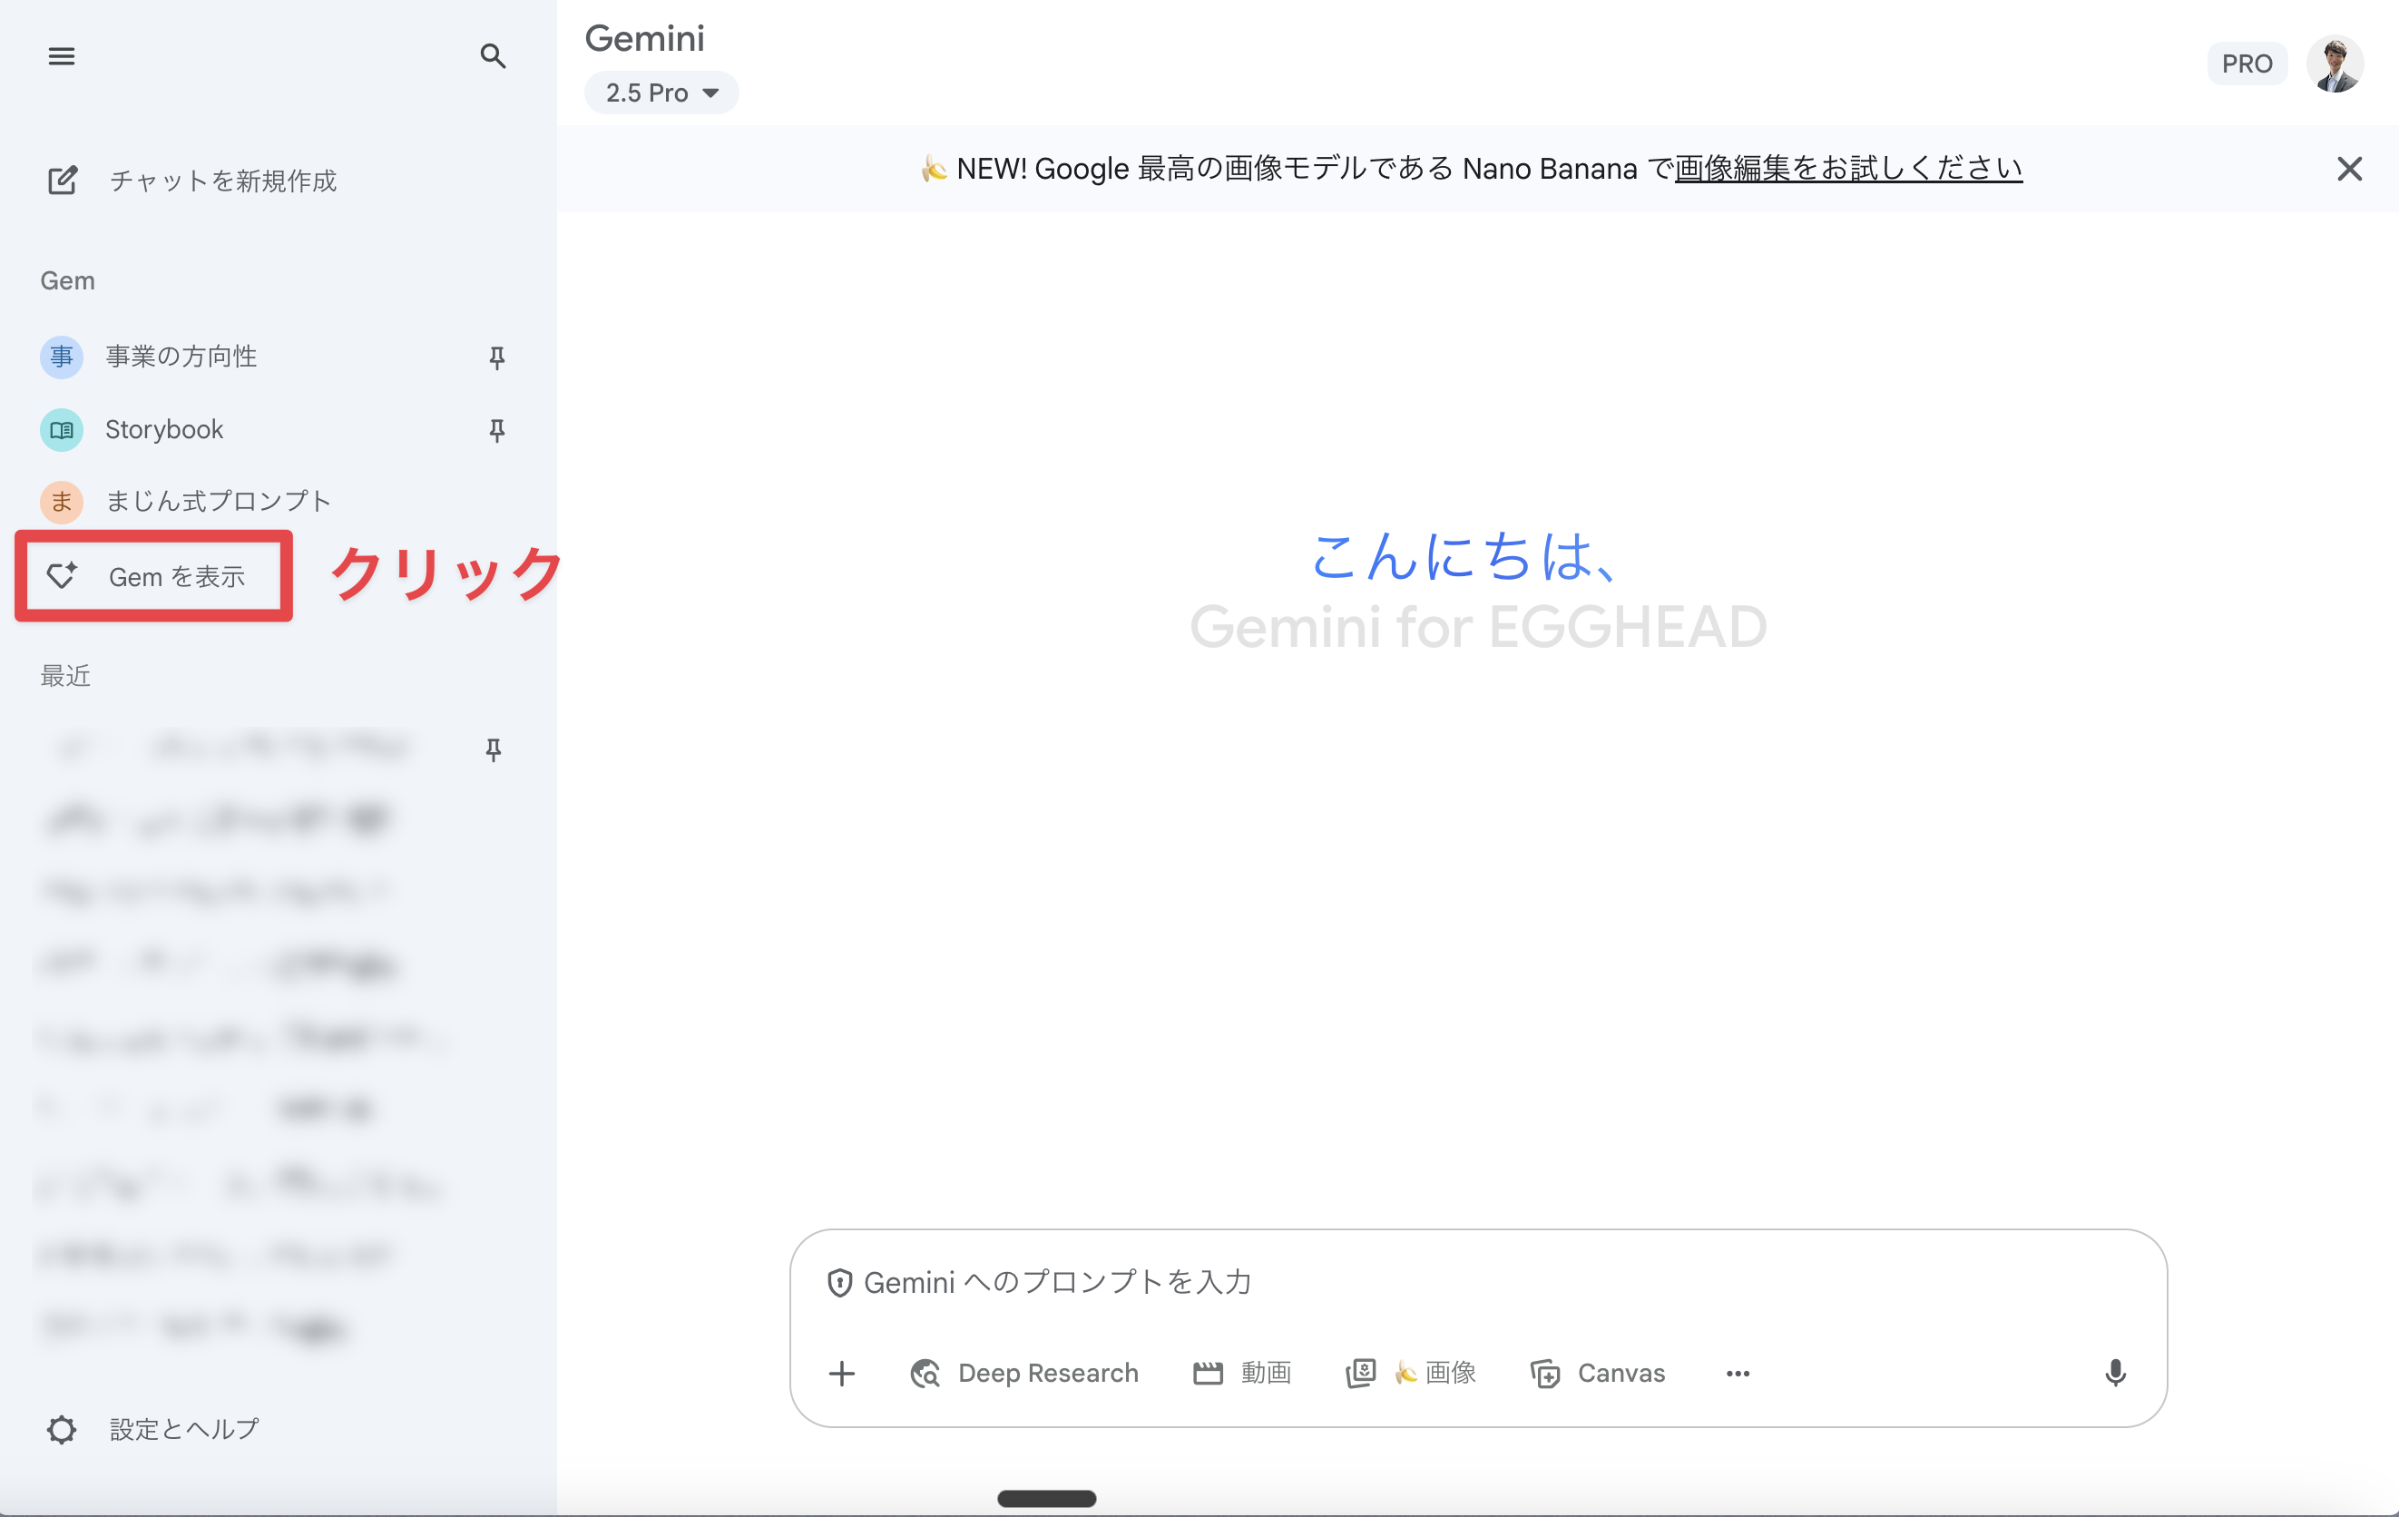Click the microphone voice input icon
Viewport: 2399px width, 1517px height.
[x=2115, y=1373]
